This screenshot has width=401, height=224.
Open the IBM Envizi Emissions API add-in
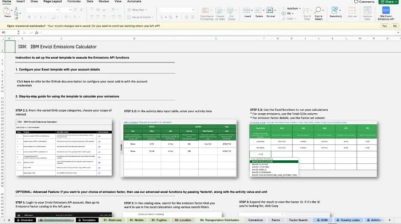pos(386,14)
